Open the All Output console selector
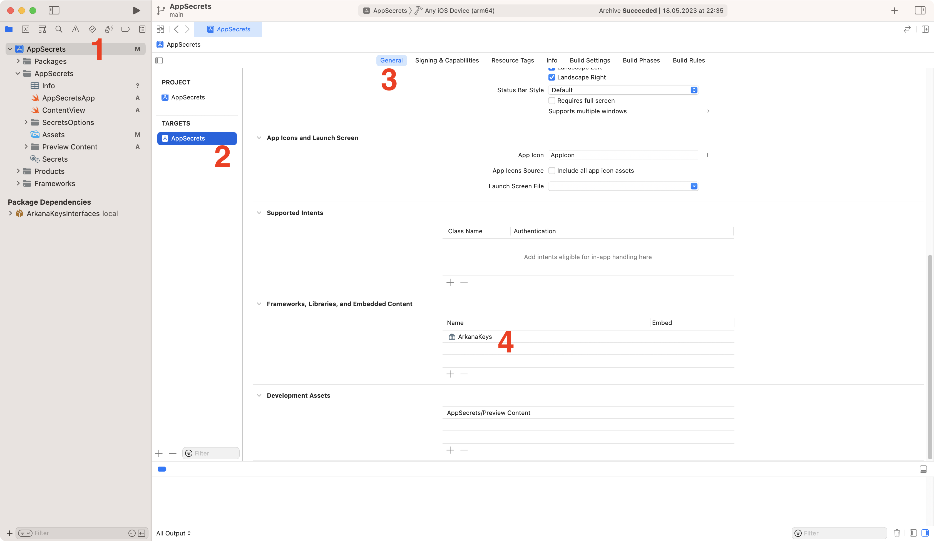Image resolution: width=934 pixels, height=541 pixels. click(x=173, y=533)
